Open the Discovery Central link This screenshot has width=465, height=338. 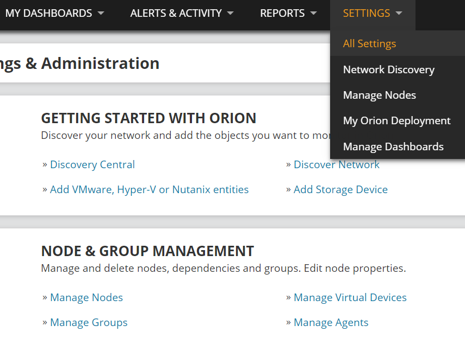tap(92, 164)
